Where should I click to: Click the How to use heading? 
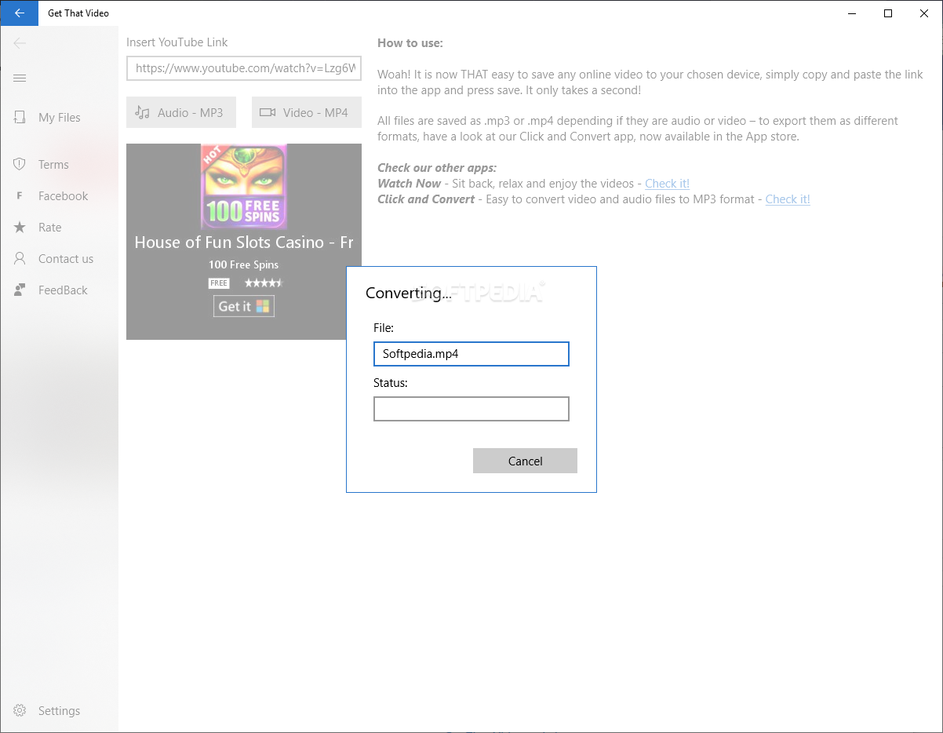click(x=410, y=42)
